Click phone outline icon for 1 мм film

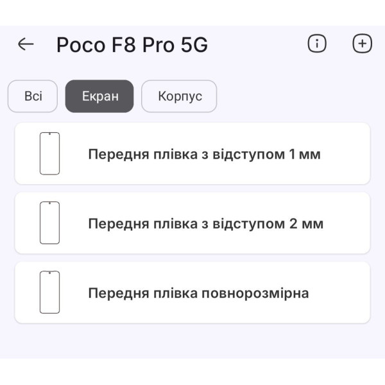click(x=49, y=153)
